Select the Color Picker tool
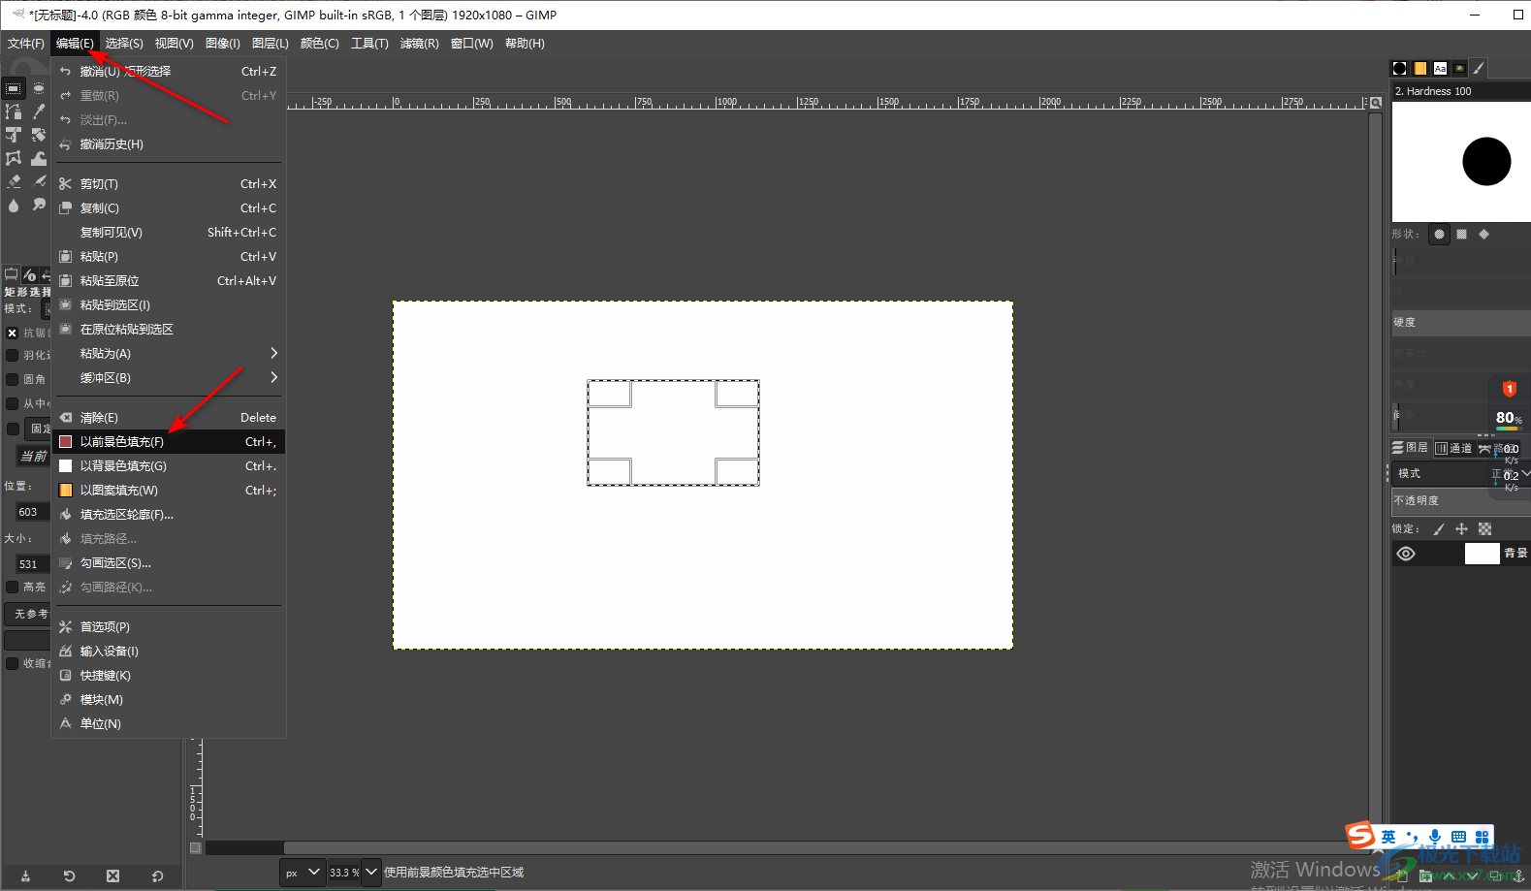The image size is (1531, 891). click(39, 111)
